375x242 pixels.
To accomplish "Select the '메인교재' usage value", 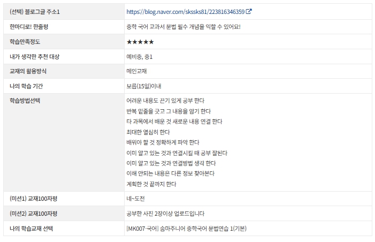I will click(x=136, y=71).
